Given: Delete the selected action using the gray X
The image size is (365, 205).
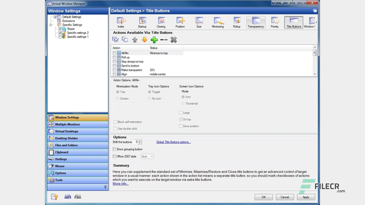Looking at the screenshot, I should tap(174, 40).
